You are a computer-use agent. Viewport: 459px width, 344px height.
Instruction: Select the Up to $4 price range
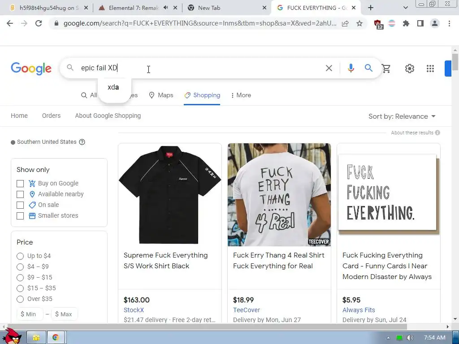pyautogui.click(x=20, y=256)
